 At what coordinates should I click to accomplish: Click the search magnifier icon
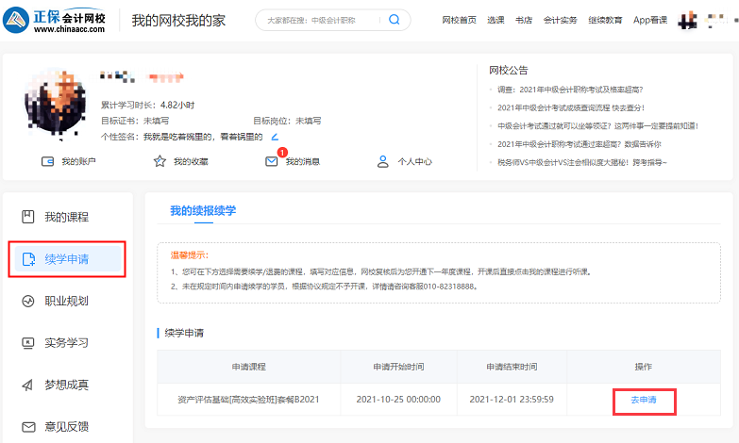coord(394,20)
